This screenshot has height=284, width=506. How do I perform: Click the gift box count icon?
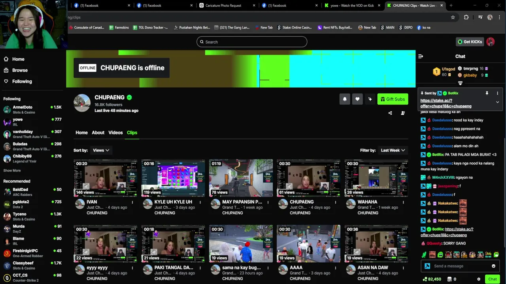[x=449, y=279]
